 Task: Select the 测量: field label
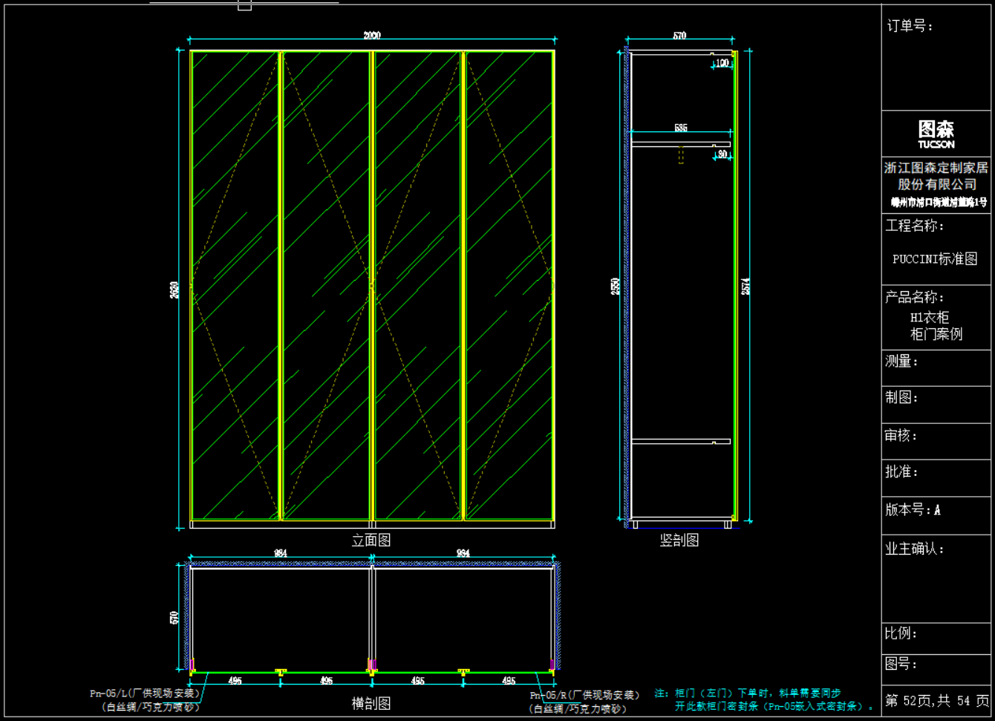point(901,362)
